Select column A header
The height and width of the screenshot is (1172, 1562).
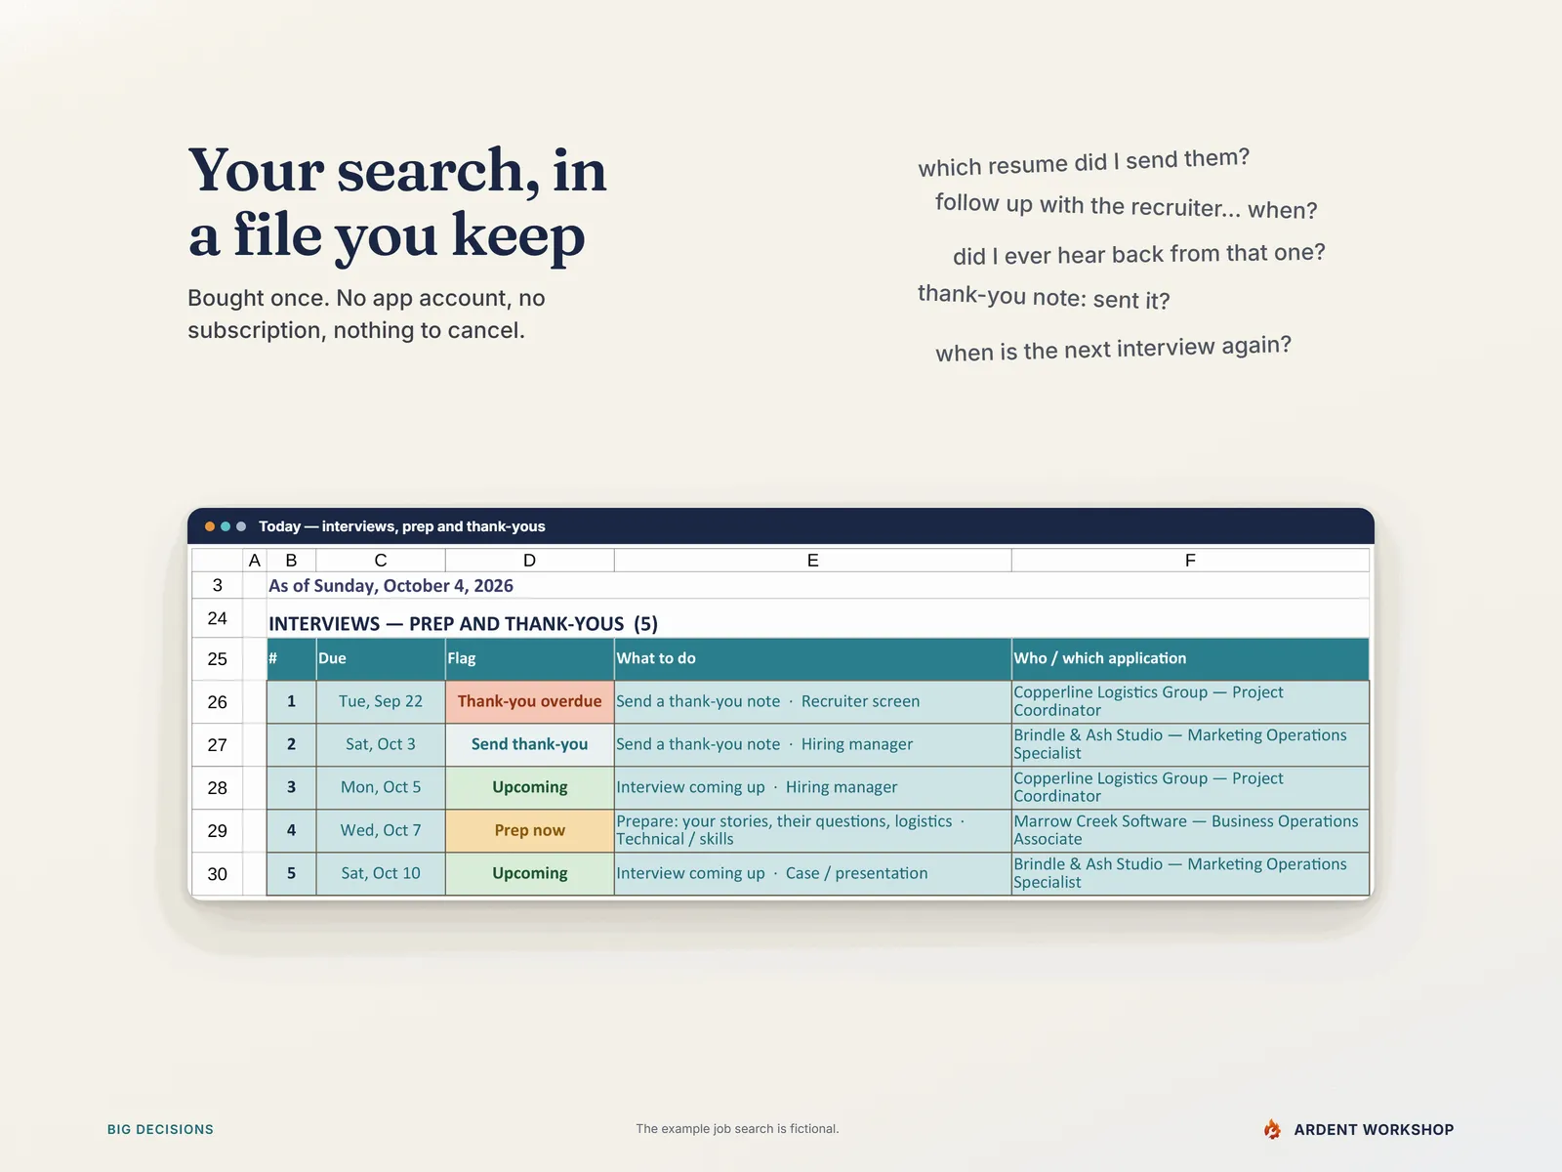(x=255, y=561)
